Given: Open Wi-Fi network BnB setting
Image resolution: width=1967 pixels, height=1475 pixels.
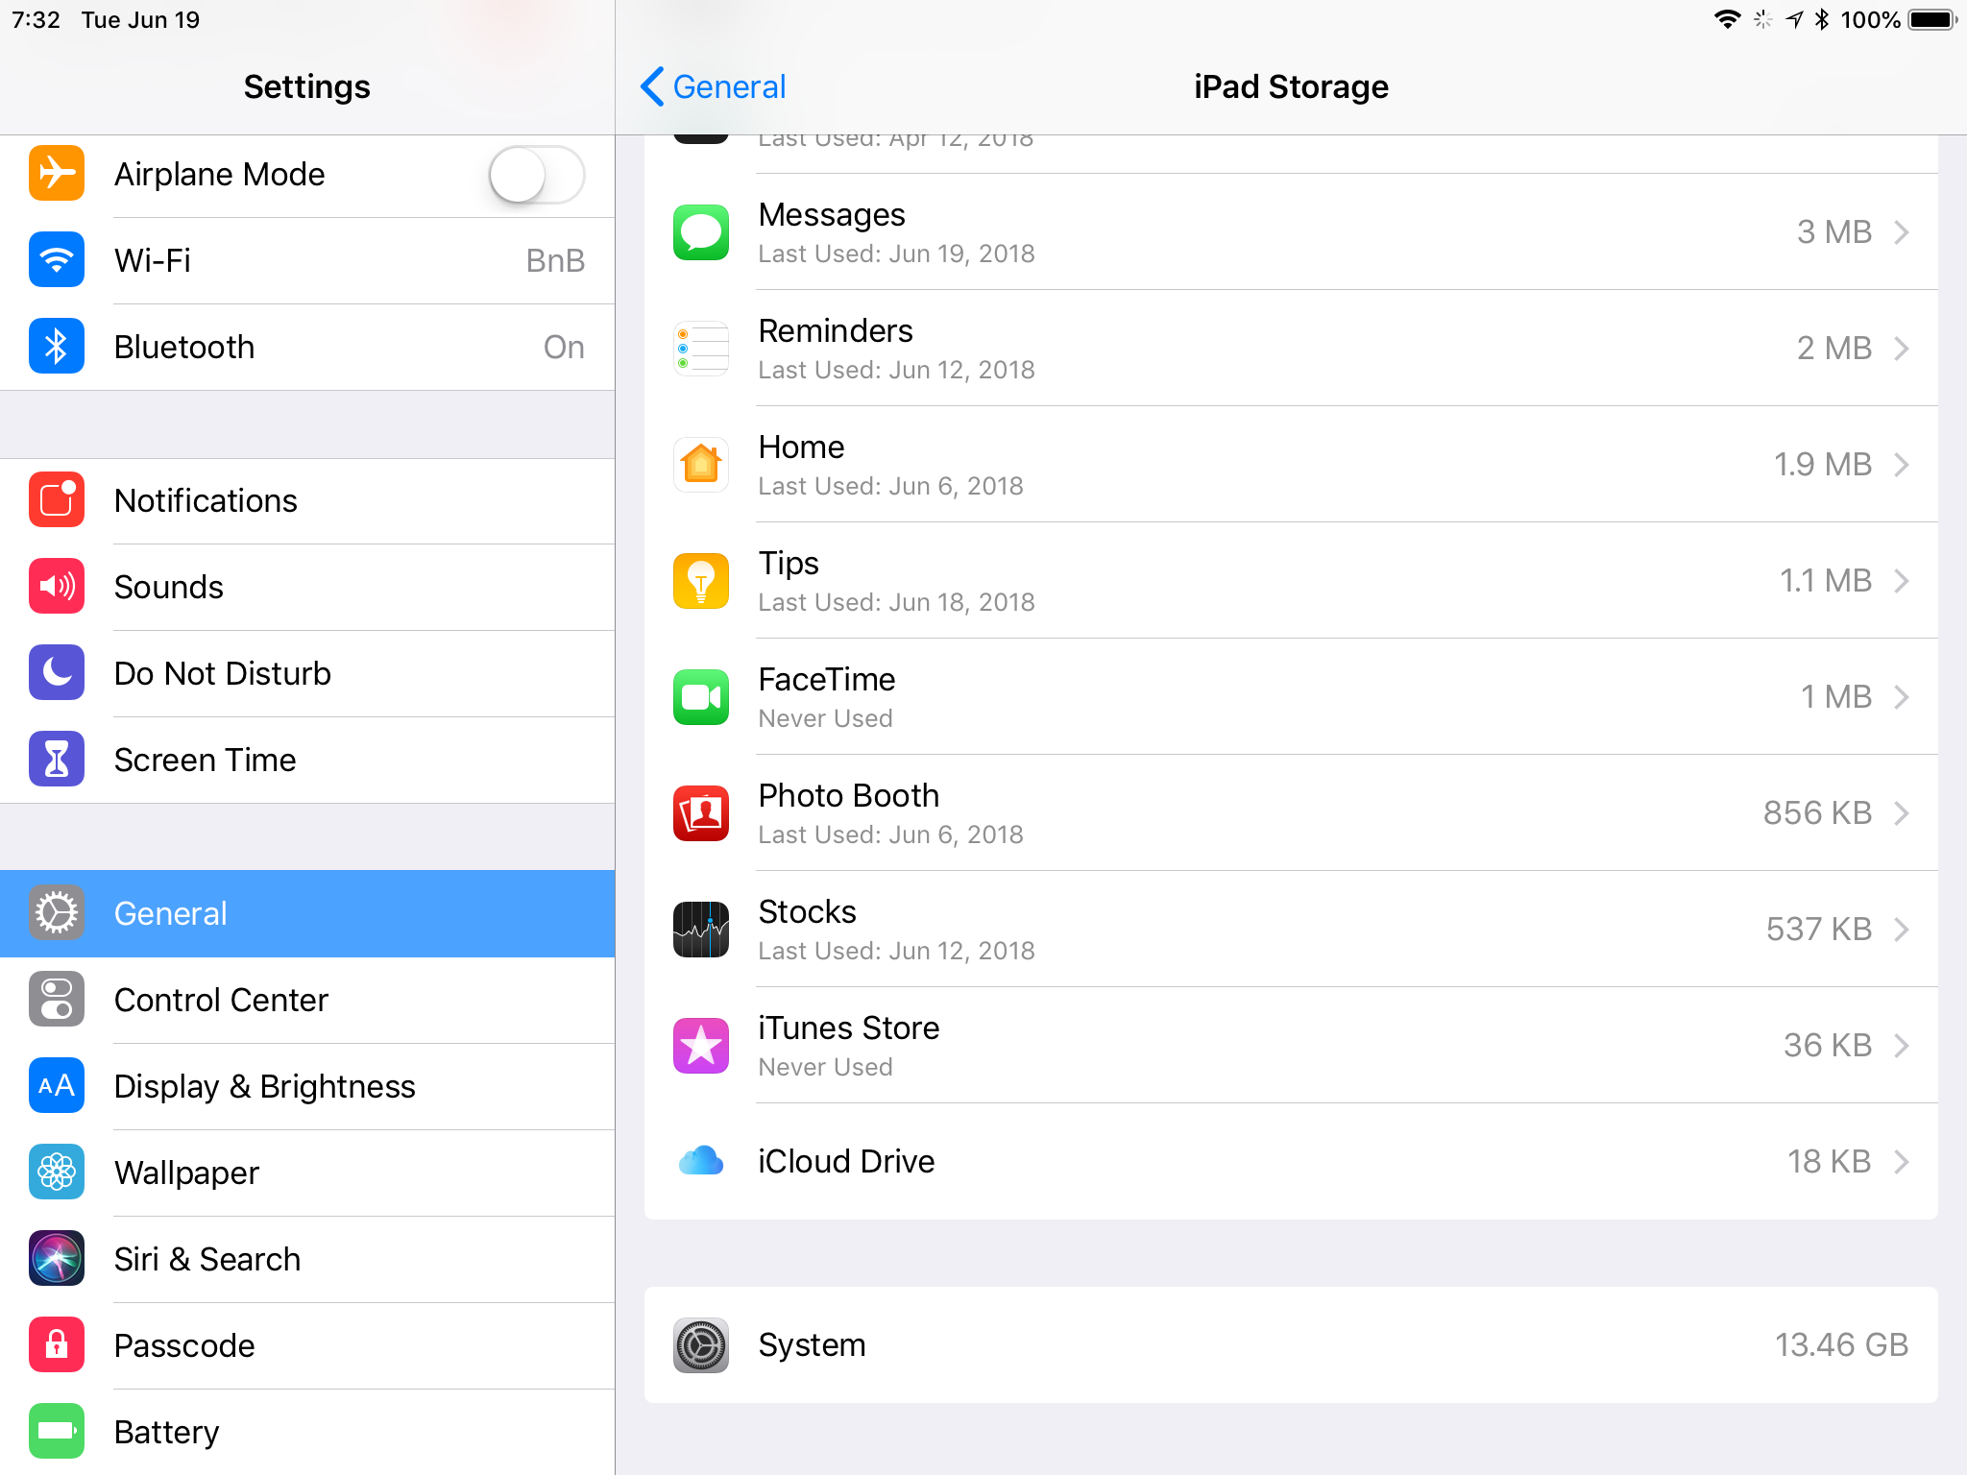Looking at the screenshot, I should tap(307, 260).
